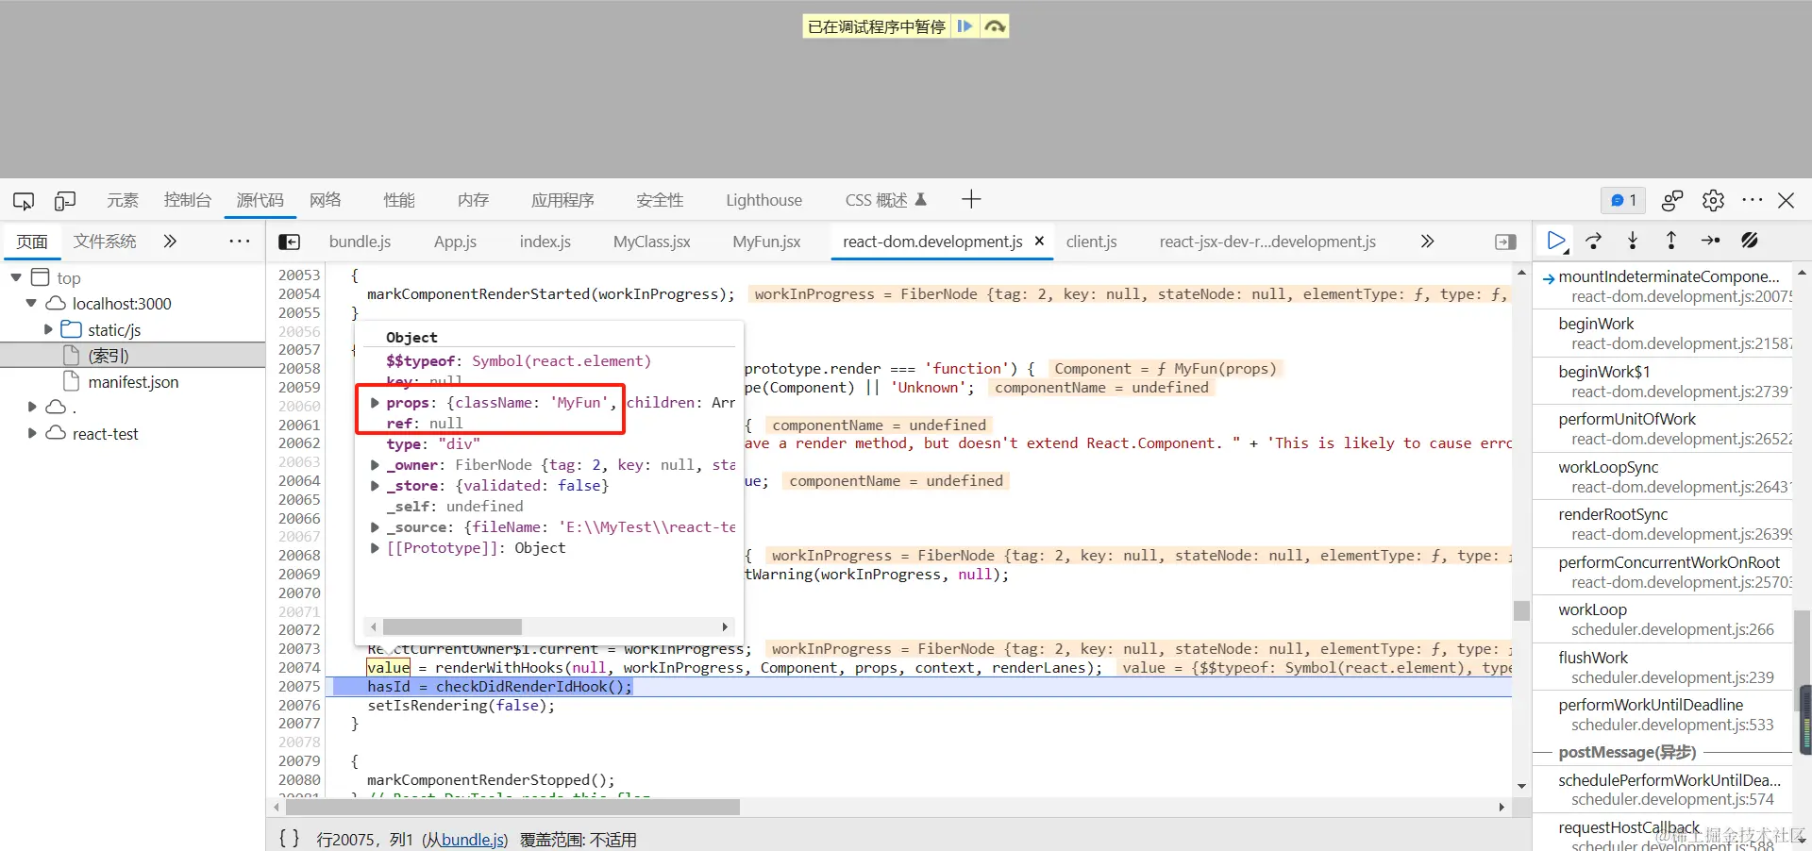Open the 元素 panel tab
The height and width of the screenshot is (851, 1812).
coord(123,200)
